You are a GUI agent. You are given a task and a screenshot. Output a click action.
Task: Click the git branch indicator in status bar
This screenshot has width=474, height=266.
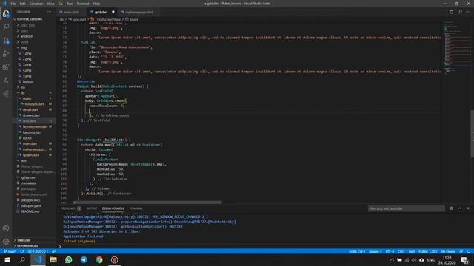(x=10, y=251)
